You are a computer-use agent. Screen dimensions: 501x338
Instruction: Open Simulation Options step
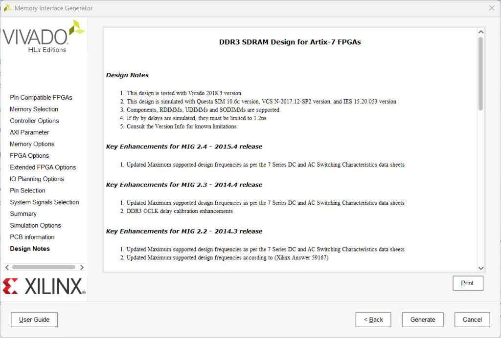pos(35,226)
